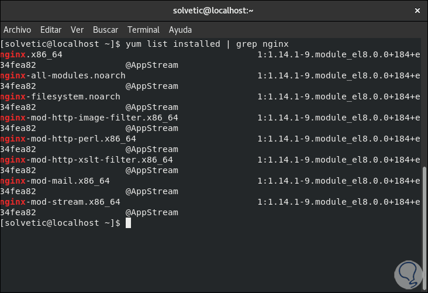Open the Archivo menu
The height and width of the screenshot is (293, 428).
tap(18, 30)
